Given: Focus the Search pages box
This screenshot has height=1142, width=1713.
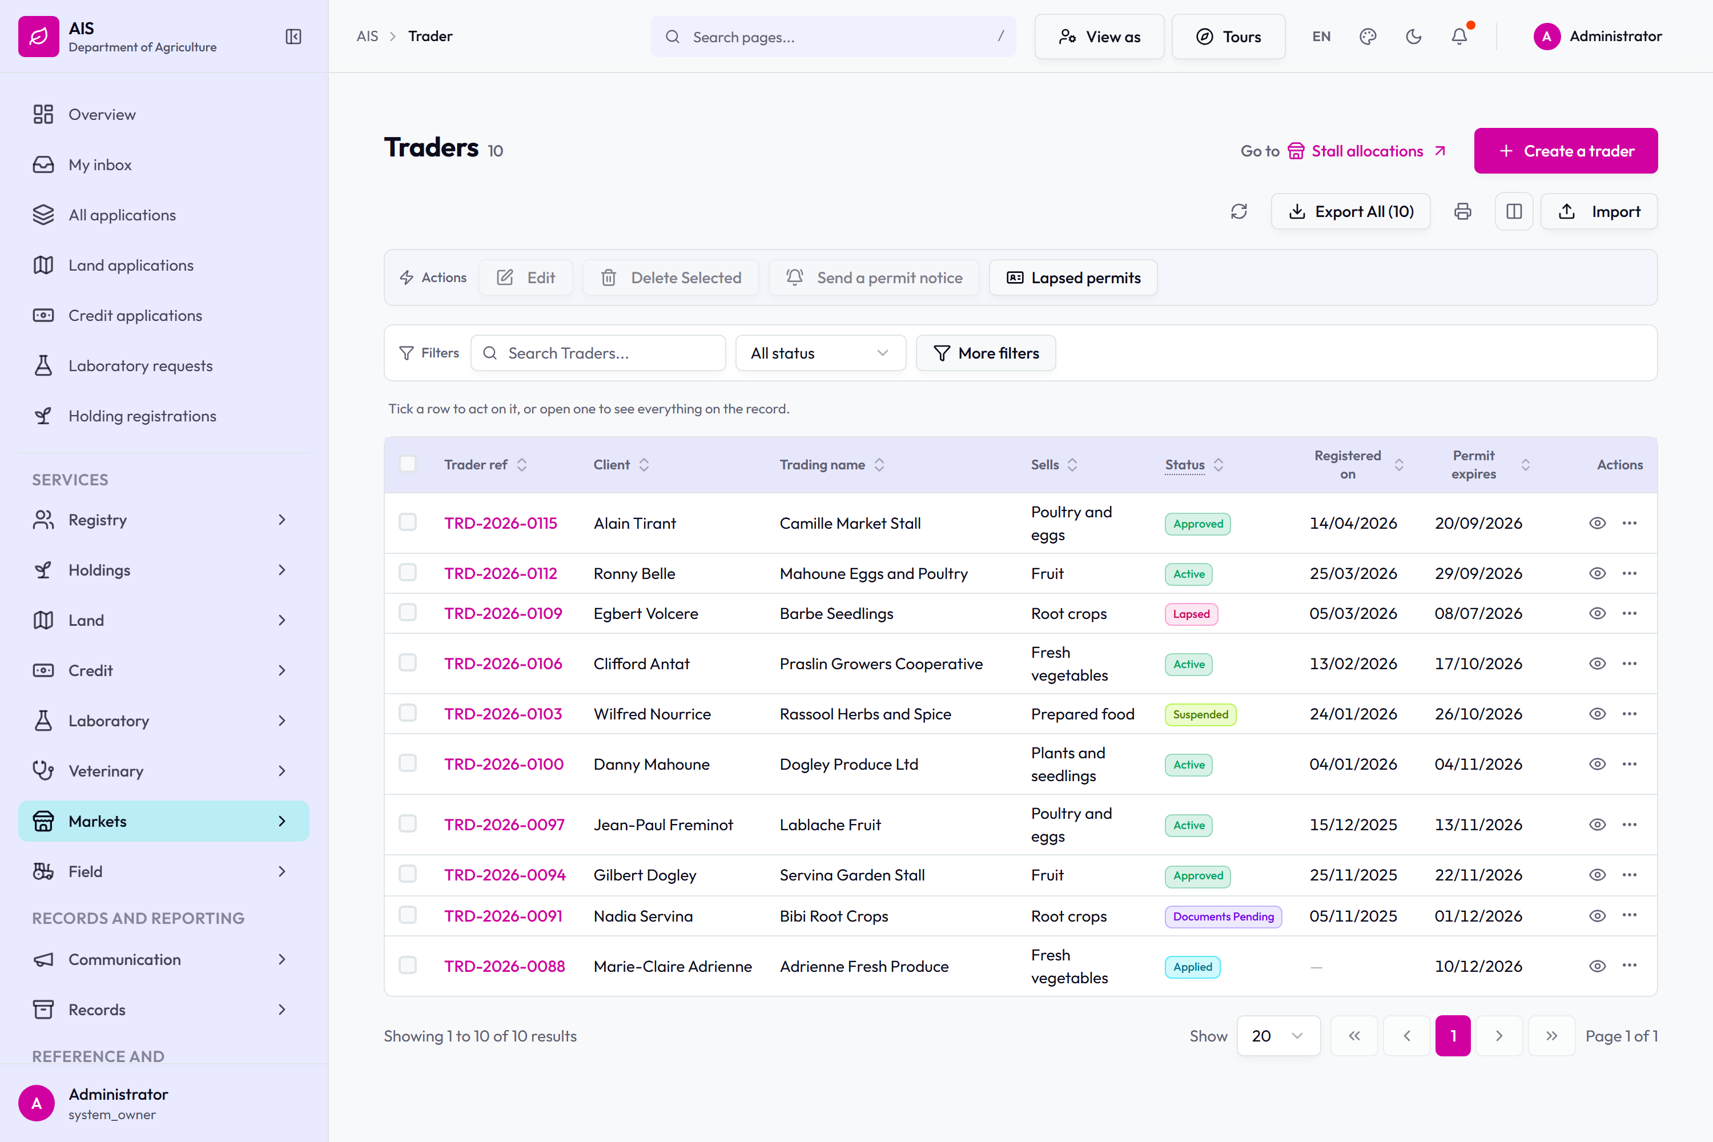Looking at the screenshot, I should click(833, 37).
